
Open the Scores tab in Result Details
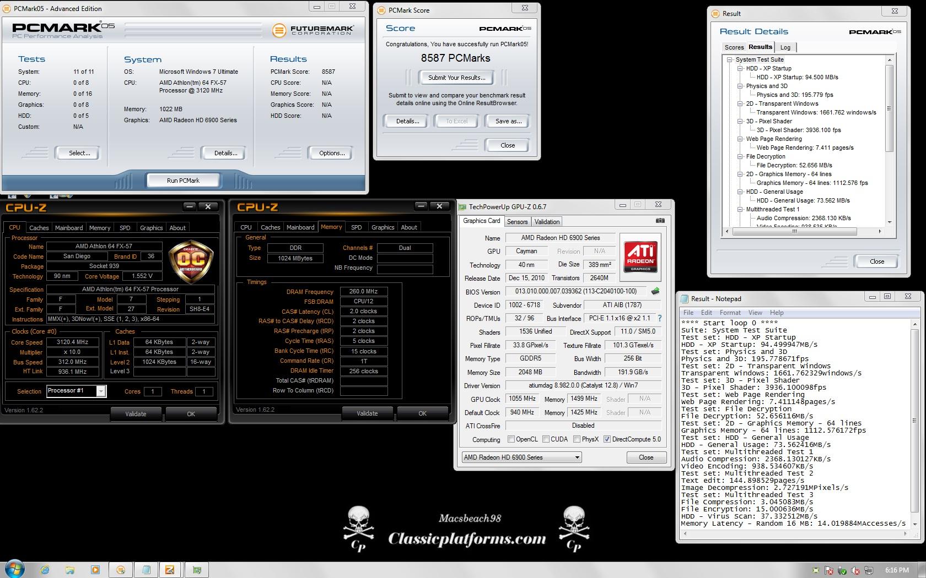(734, 47)
